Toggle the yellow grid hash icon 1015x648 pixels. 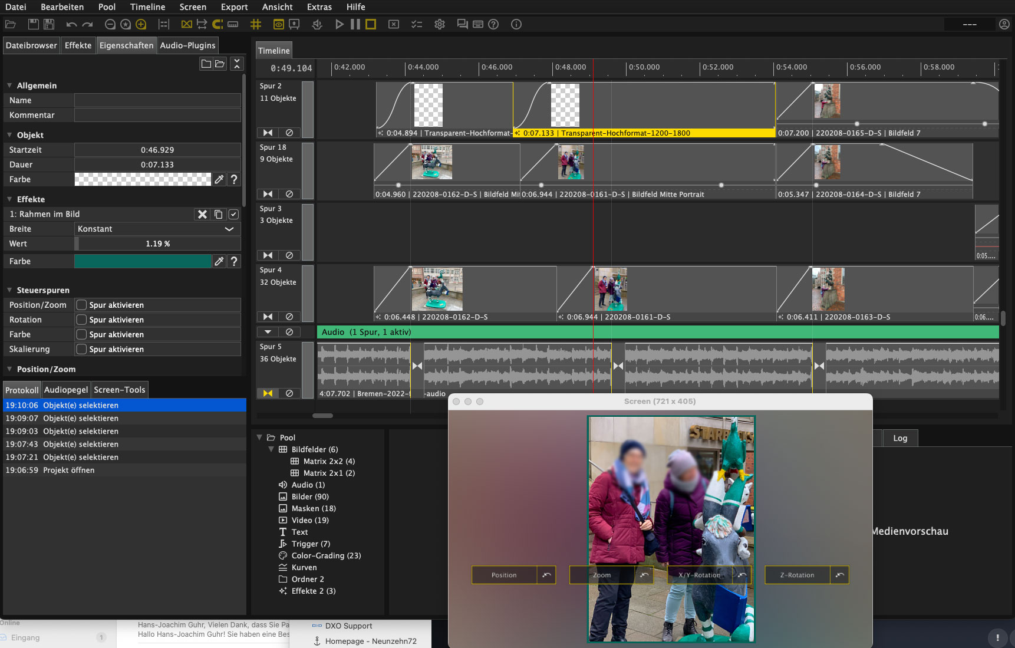coord(256,24)
